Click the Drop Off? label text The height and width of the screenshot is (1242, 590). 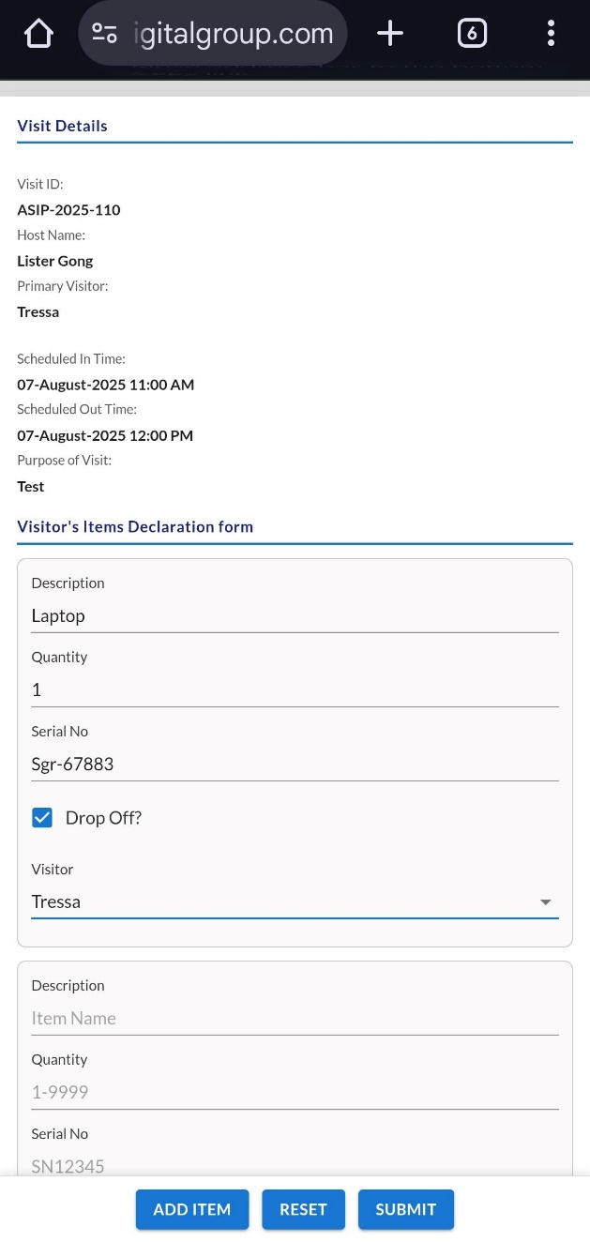(103, 818)
